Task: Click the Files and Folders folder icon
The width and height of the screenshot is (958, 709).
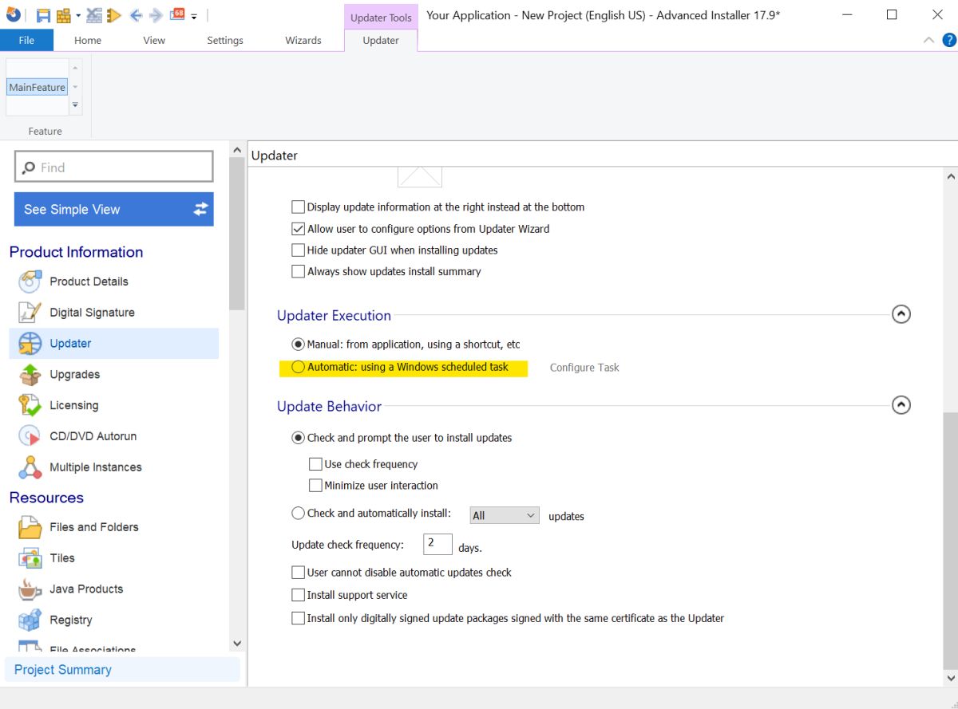Action: pyautogui.click(x=30, y=527)
